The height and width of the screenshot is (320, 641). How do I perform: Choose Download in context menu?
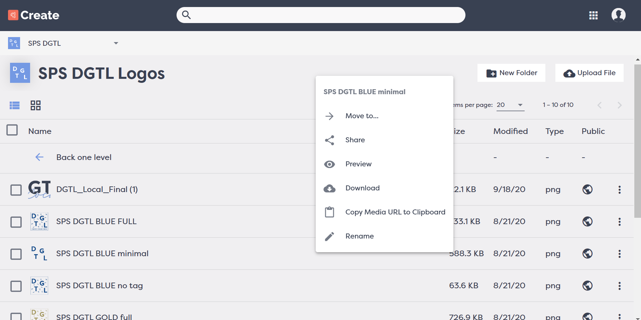click(385, 188)
